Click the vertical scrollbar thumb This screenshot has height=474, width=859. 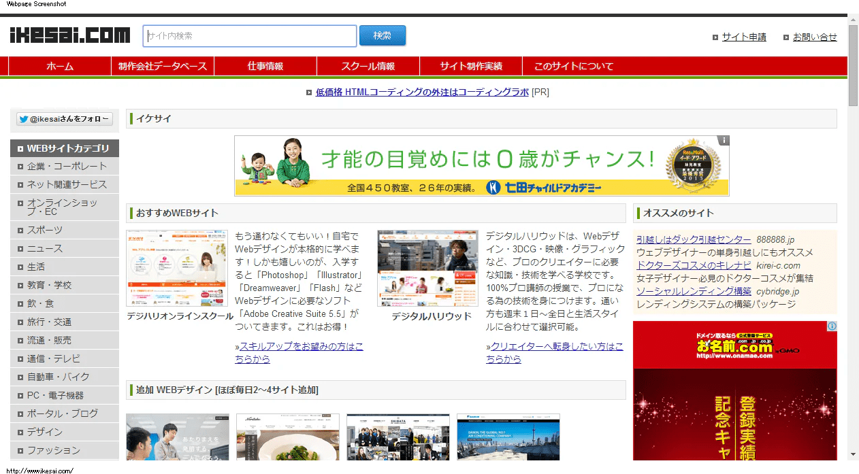[854, 65]
